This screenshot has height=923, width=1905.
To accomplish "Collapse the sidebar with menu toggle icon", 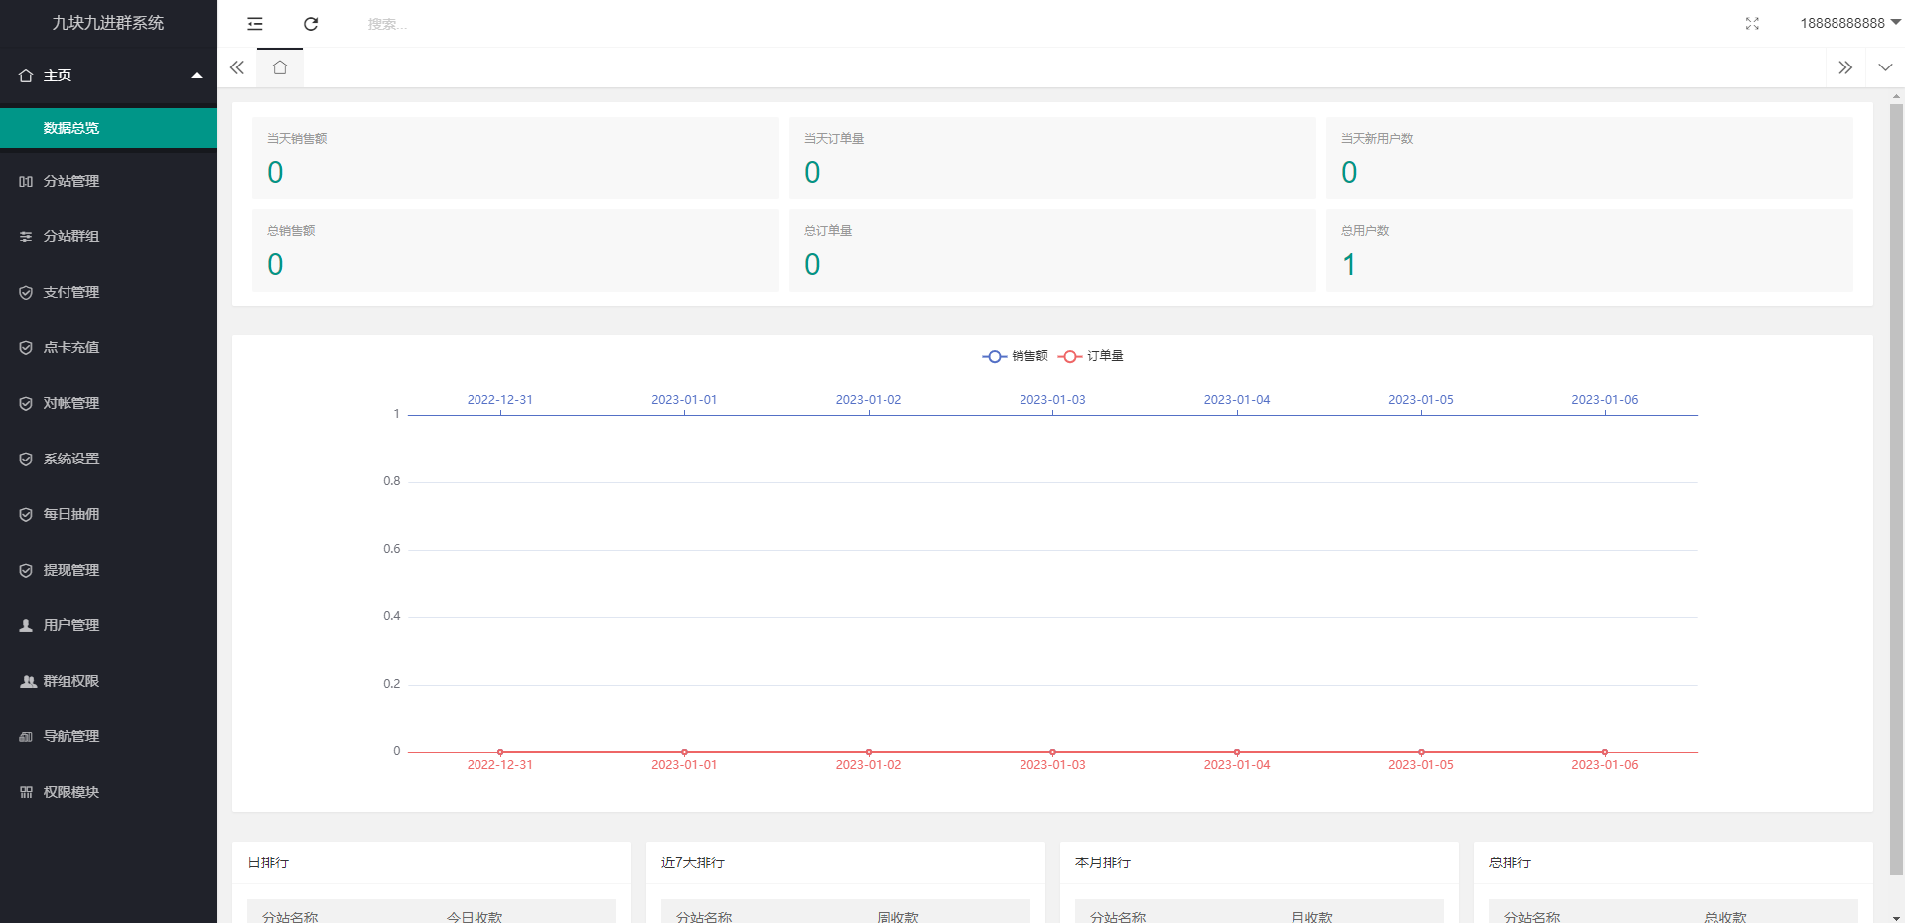I will pyautogui.click(x=255, y=24).
